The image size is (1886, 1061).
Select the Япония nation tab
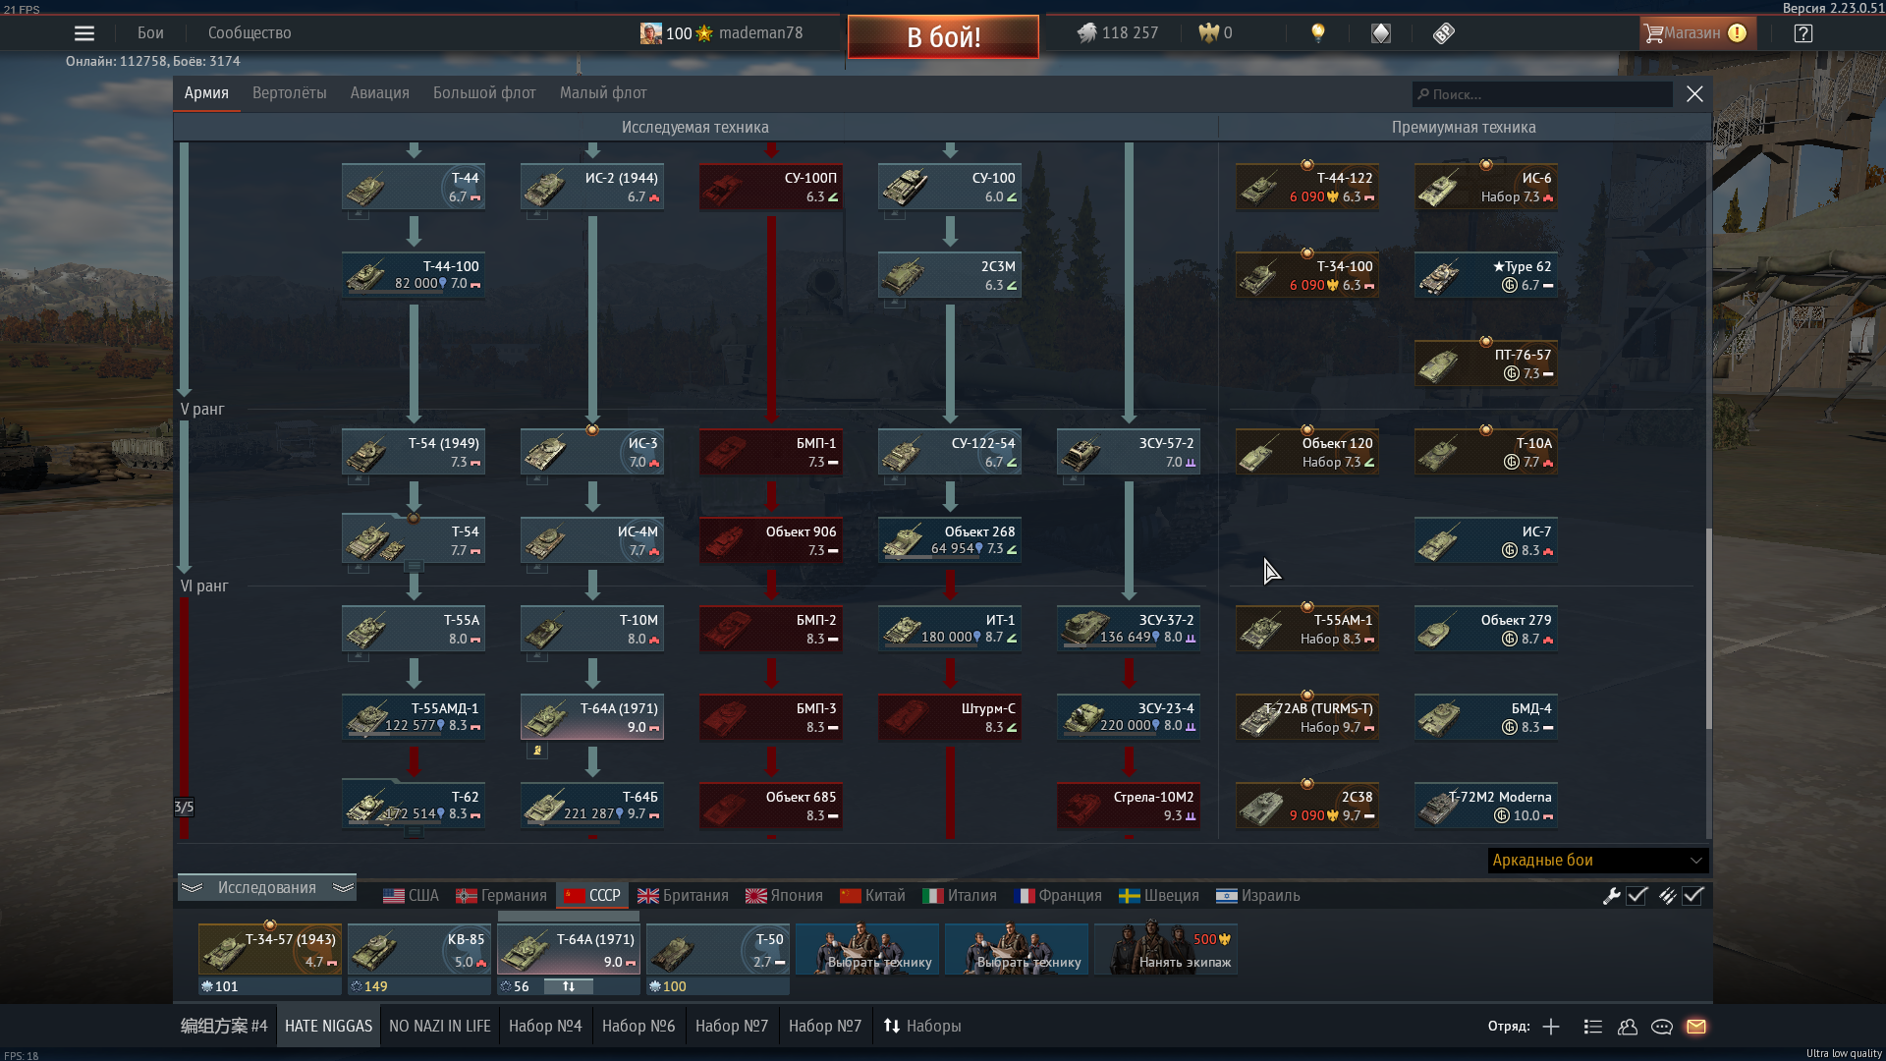pos(784,896)
